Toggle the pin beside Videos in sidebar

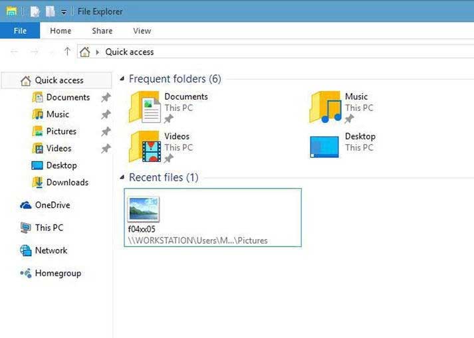point(105,149)
